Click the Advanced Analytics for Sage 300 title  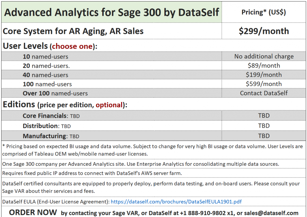tap(112, 12)
